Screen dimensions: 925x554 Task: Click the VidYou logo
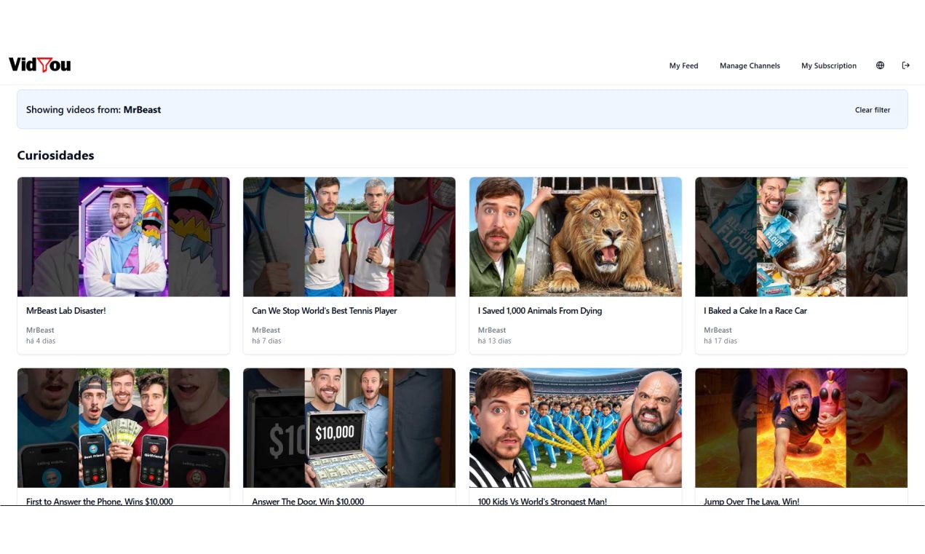[39, 65]
